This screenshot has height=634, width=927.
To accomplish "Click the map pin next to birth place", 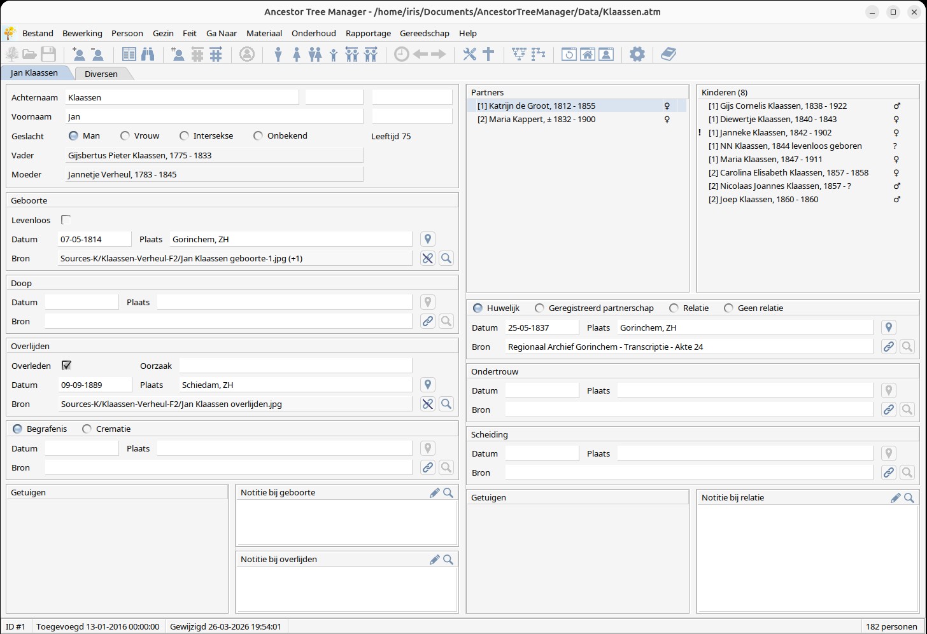I will pyautogui.click(x=428, y=239).
